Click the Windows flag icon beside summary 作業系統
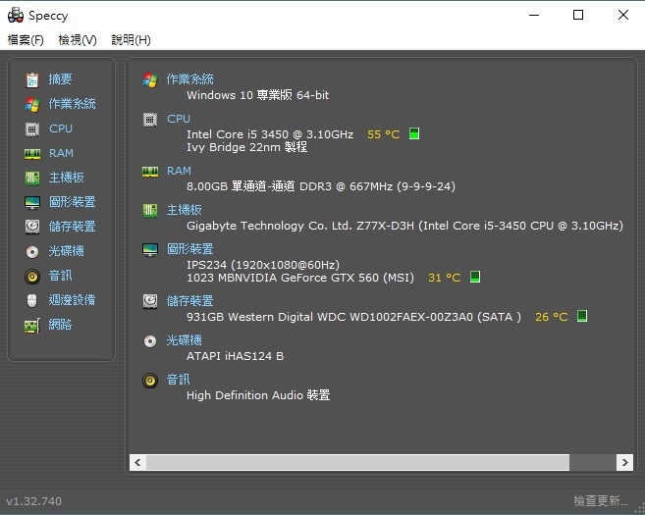Viewport: 645px width, 515px height. click(x=150, y=80)
